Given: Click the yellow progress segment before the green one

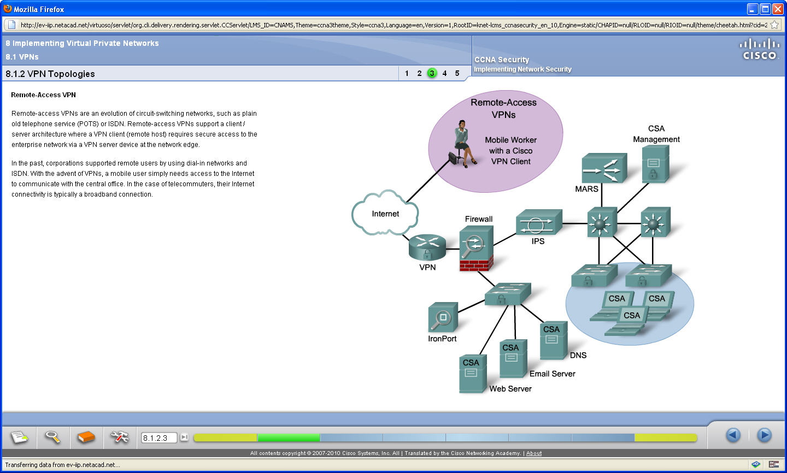Looking at the screenshot, I should click(225, 437).
